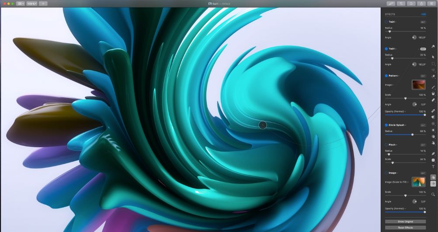438x232 pixels.
Task: Enable the first Twirl effect
Action: [386, 21]
